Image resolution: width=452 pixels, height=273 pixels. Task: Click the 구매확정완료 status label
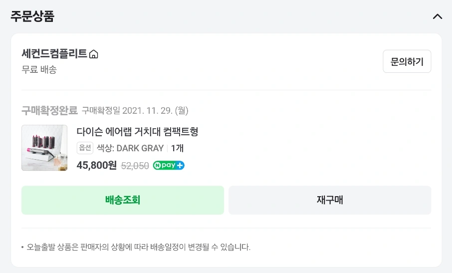(x=49, y=110)
